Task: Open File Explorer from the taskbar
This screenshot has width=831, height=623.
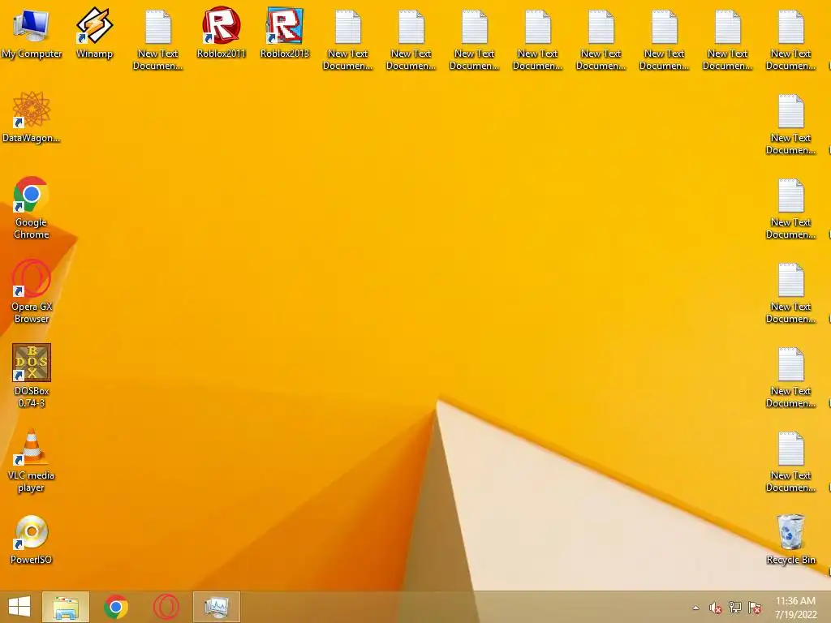Action: 66,607
